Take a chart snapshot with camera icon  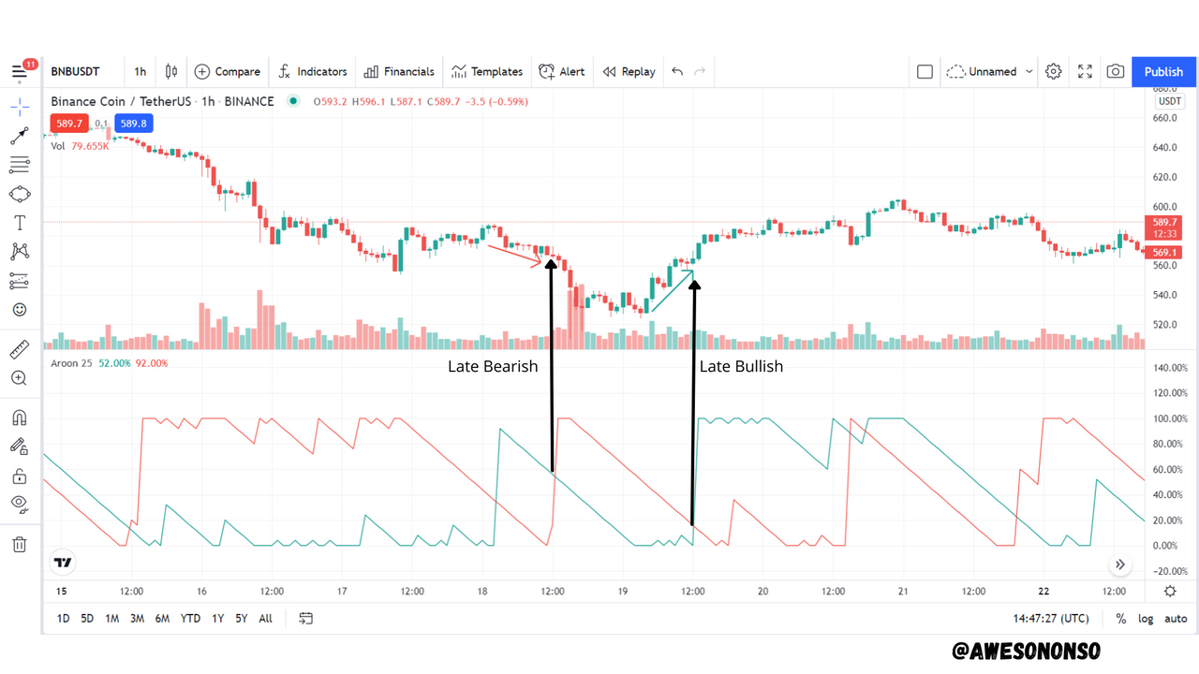[x=1116, y=72]
